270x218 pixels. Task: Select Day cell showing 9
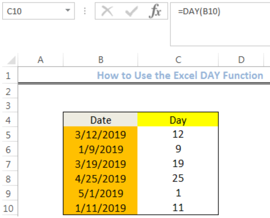[x=178, y=149]
